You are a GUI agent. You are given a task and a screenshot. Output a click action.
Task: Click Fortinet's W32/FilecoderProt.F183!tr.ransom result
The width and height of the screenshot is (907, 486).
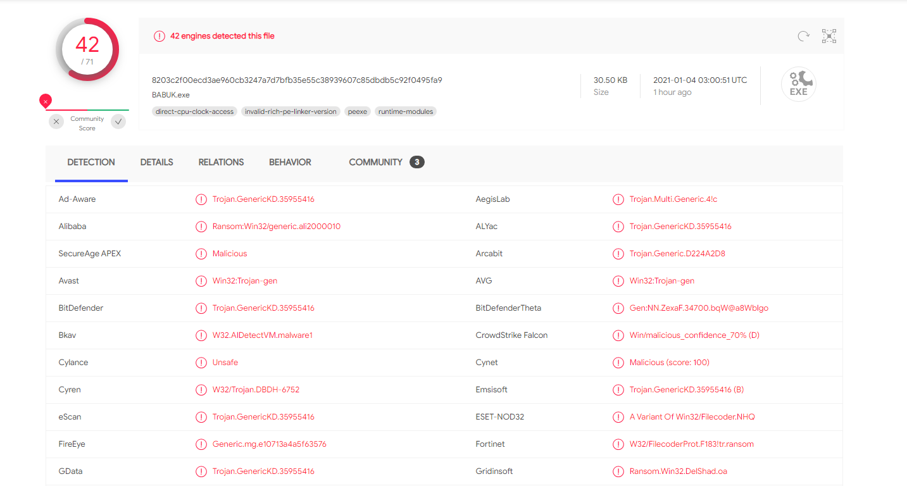click(x=692, y=444)
